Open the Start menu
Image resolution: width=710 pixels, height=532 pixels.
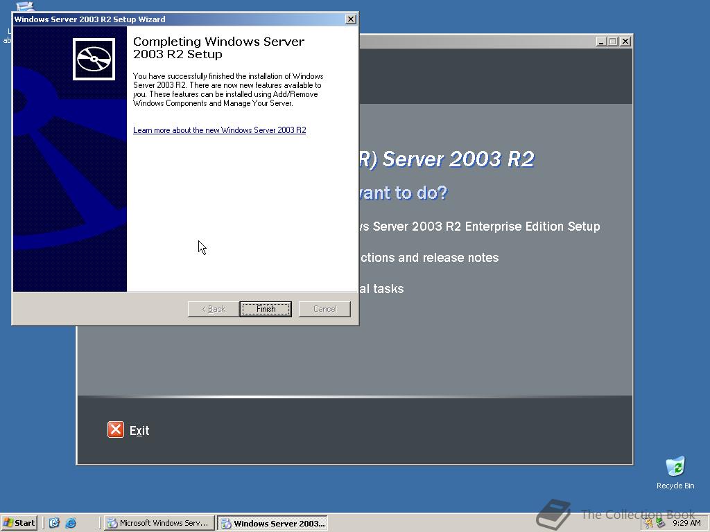pos(19,523)
